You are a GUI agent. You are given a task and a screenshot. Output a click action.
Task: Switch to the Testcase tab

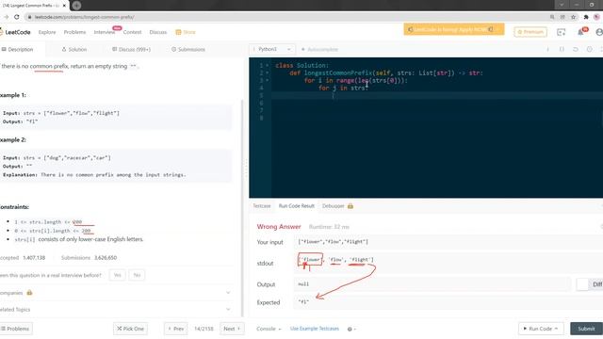point(262,206)
